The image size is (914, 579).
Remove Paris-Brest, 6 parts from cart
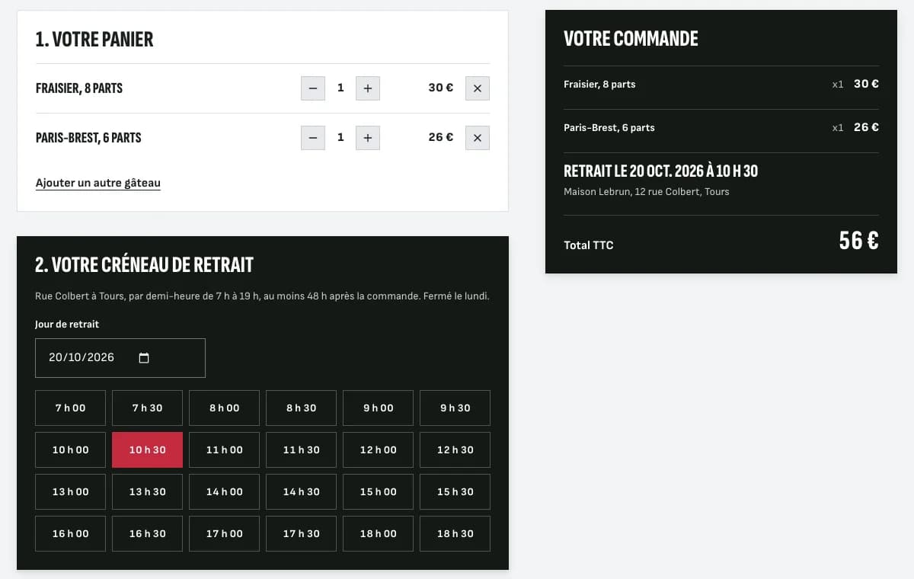[478, 138]
